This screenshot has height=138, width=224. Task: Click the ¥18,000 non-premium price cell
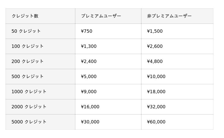(x=156, y=92)
